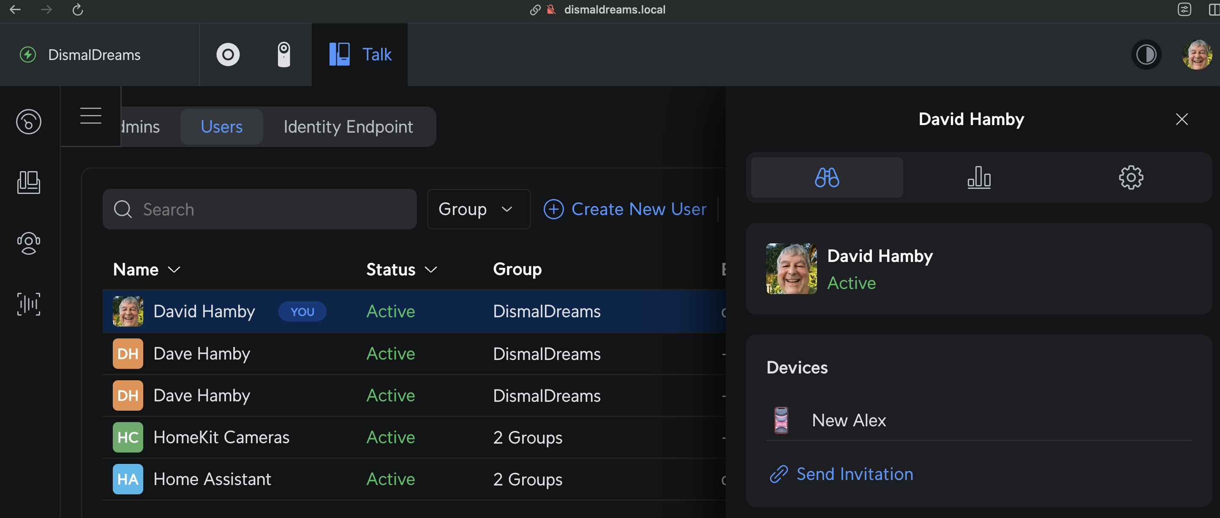Sort by the Status column chevron
Image resolution: width=1220 pixels, height=518 pixels.
[x=430, y=270]
